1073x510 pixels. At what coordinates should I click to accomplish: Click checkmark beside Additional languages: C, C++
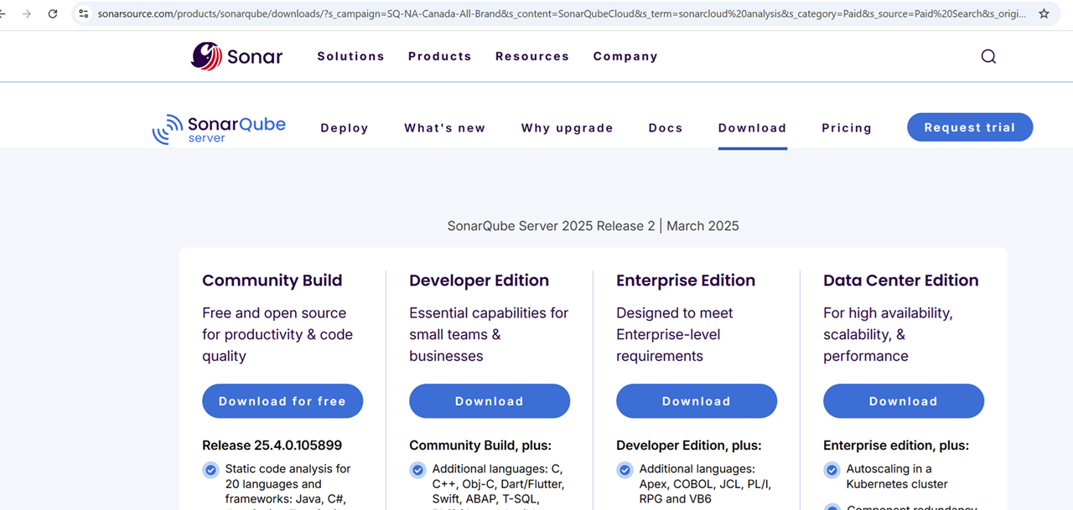tap(417, 470)
